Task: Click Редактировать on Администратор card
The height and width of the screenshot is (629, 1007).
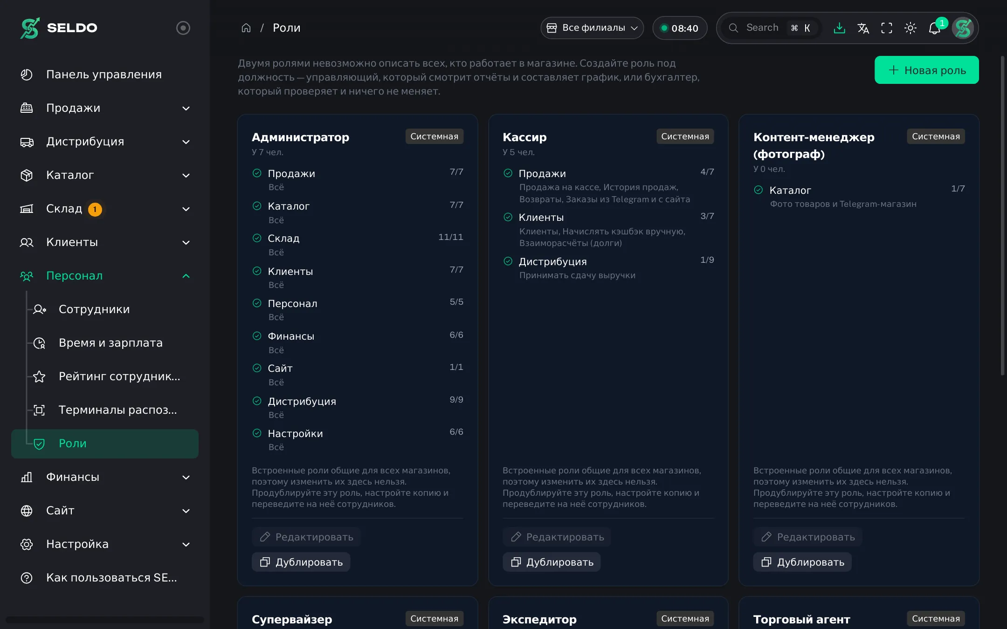Action: click(306, 537)
